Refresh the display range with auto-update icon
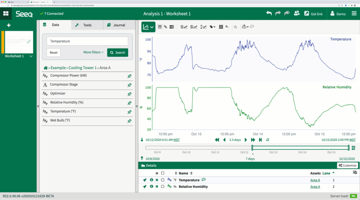The width and height of the screenshot is (360, 200). (x=268, y=140)
